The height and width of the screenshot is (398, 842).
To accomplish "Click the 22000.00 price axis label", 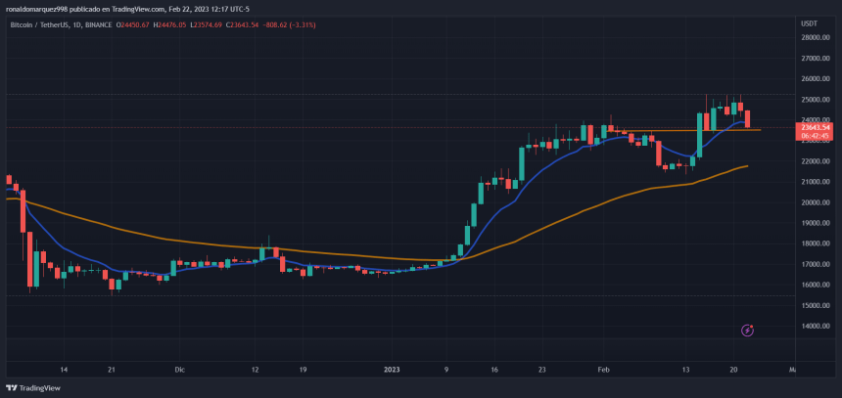I will coord(816,161).
